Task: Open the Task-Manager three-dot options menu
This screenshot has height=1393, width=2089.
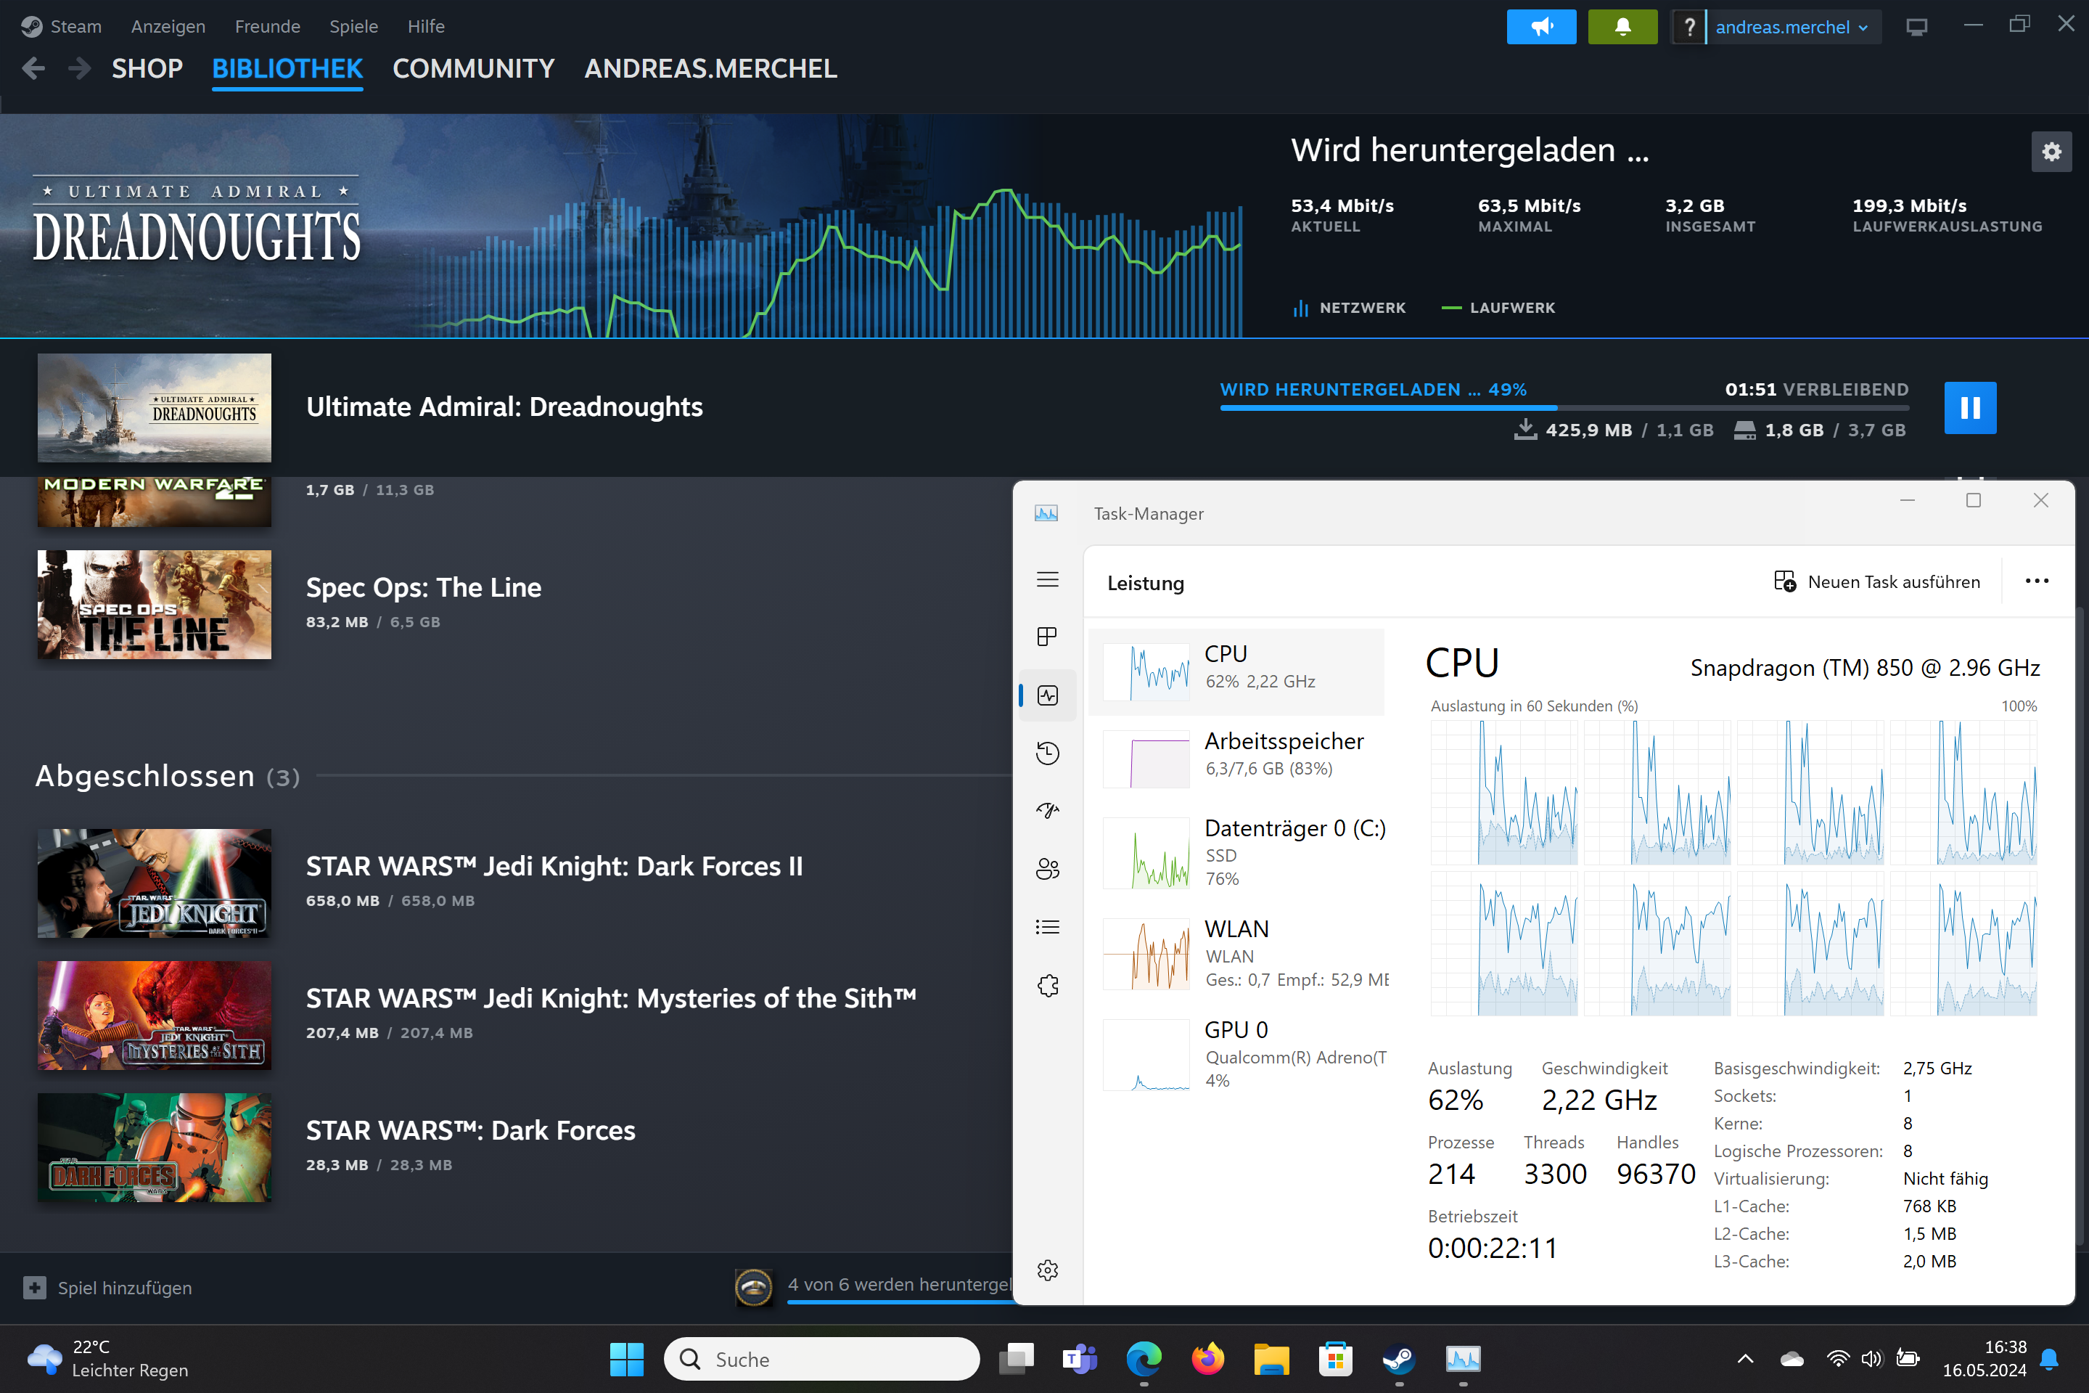Action: tap(2037, 581)
